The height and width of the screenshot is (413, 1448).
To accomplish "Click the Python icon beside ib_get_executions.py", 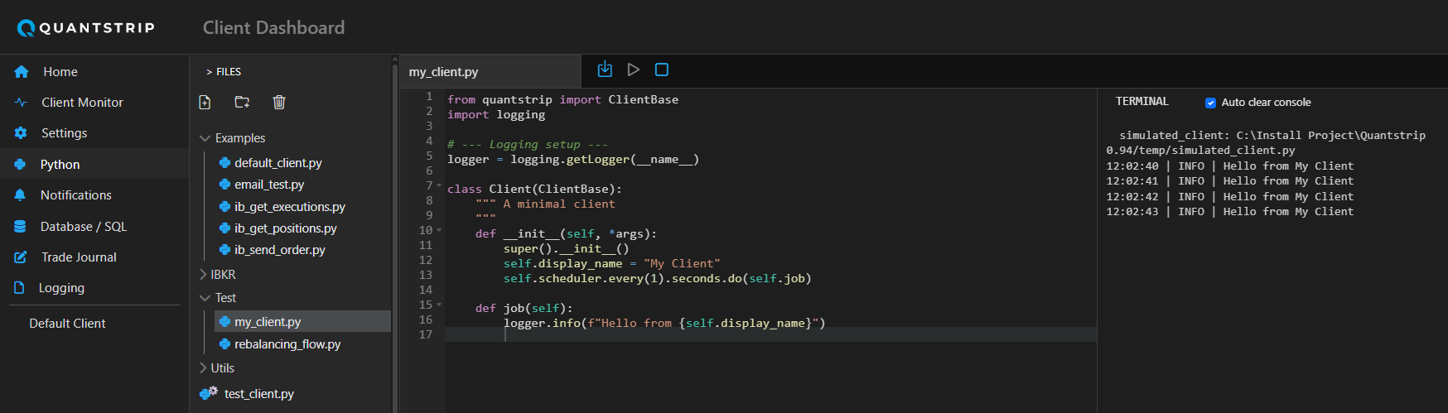I will point(224,207).
